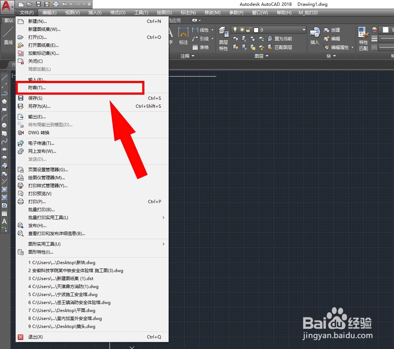Click the 编辑属性 edit attributes button
The height and width of the screenshot is (349, 394).
point(336,47)
